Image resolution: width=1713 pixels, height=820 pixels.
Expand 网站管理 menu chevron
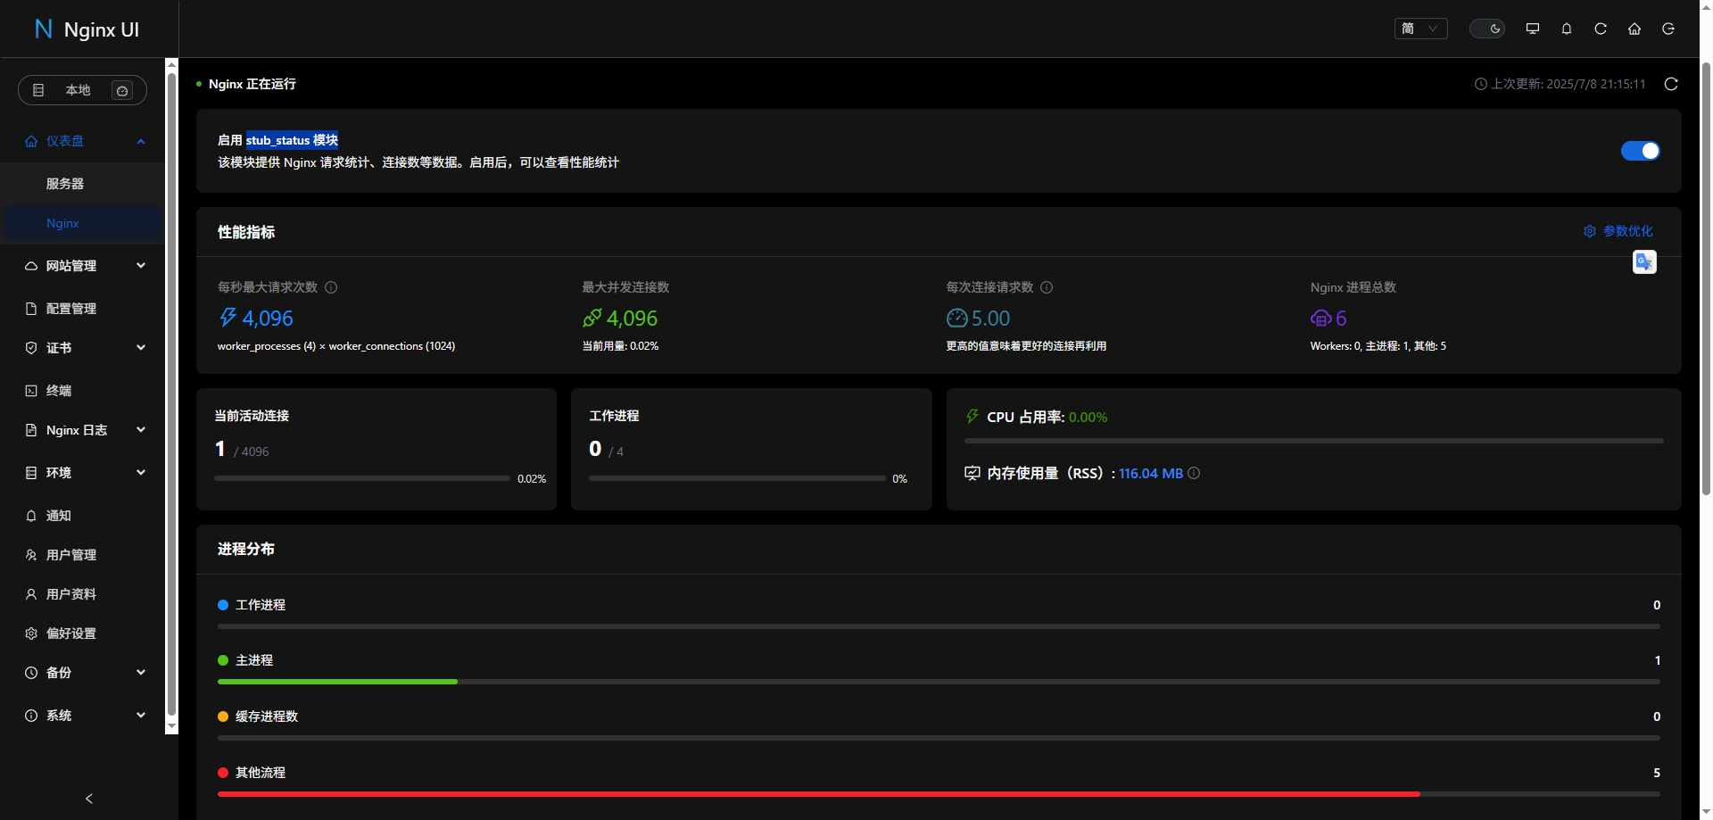click(x=141, y=266)
